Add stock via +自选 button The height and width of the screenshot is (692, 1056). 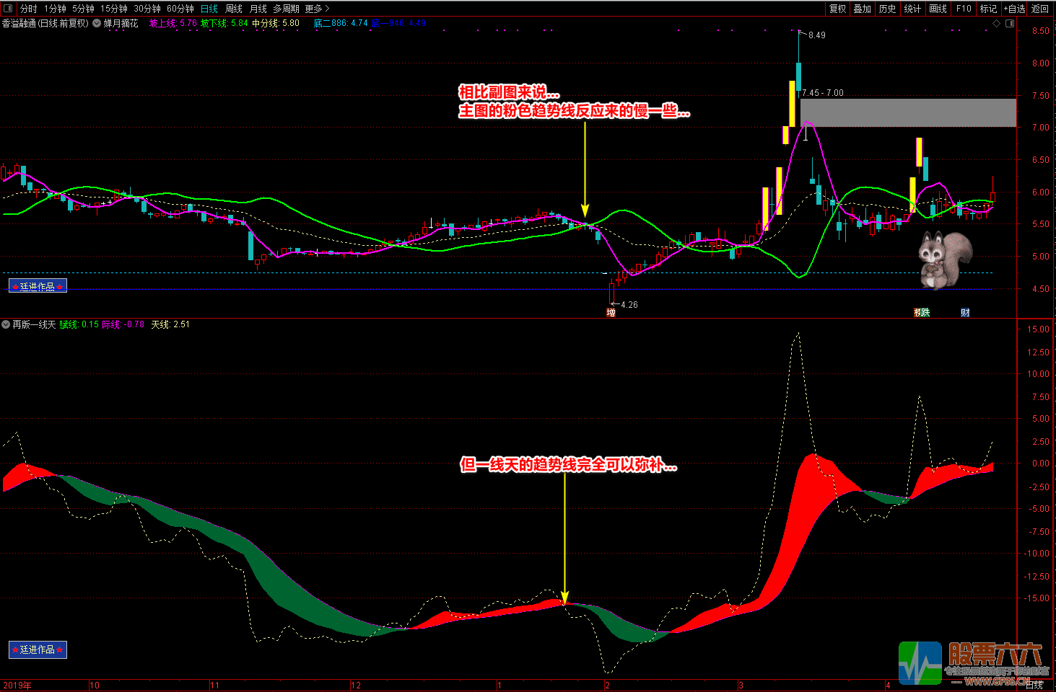(1014, 9)
